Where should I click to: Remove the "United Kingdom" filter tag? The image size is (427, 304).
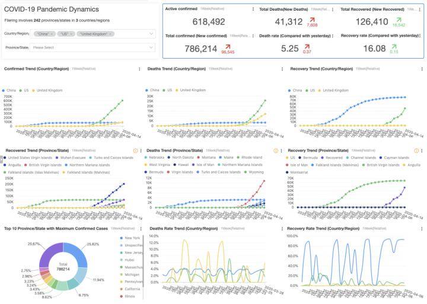pyautogui.click(x=110, y=34)
